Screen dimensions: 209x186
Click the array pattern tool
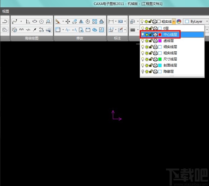click(95, 21)
